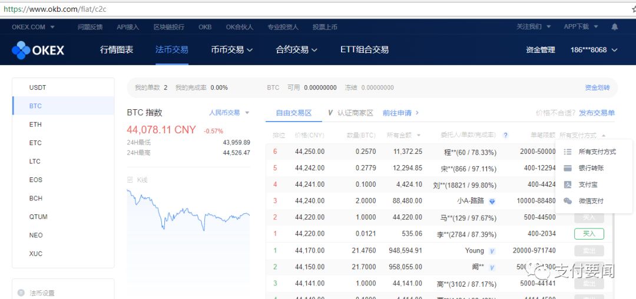This screenshot has width=636, height=299.
Task: Open the 合约交易 dropdown menu
Action: tap(296, 50)
